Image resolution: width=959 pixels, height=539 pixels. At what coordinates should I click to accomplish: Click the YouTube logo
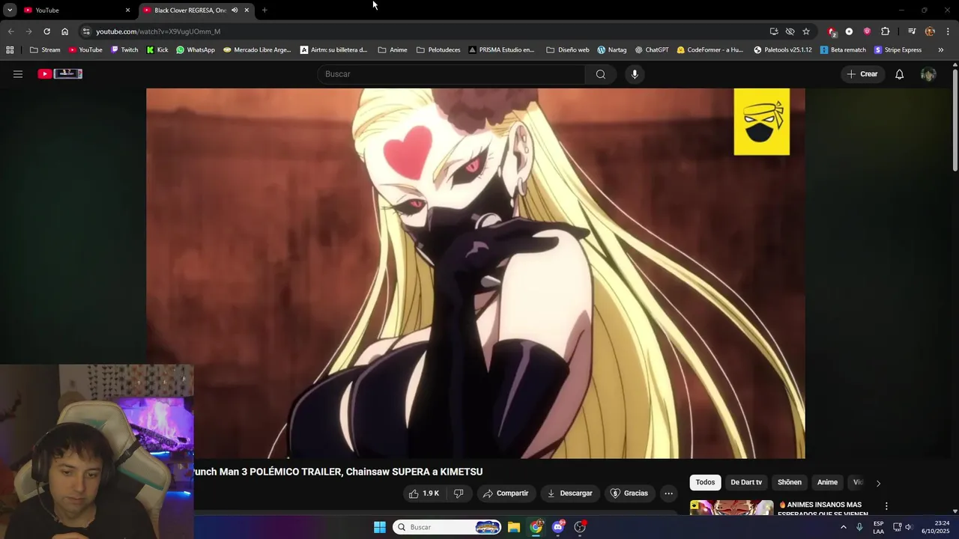click(60, 74)
